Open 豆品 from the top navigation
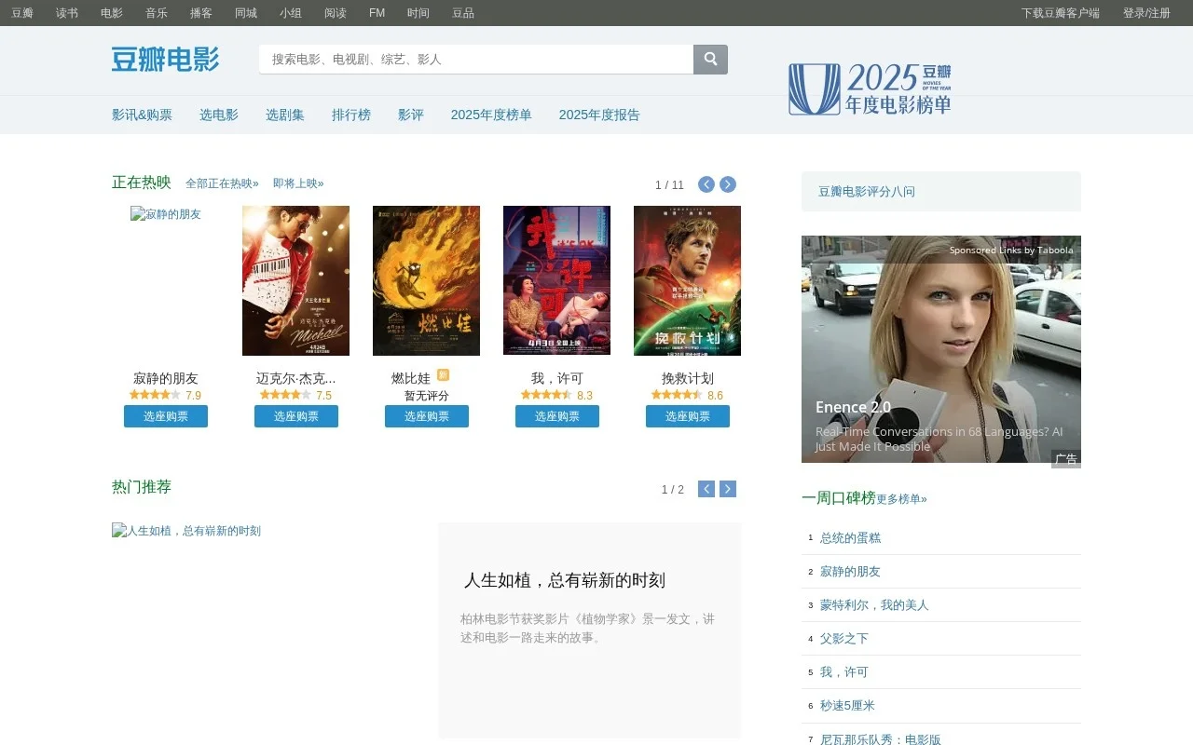 point(462,13)
